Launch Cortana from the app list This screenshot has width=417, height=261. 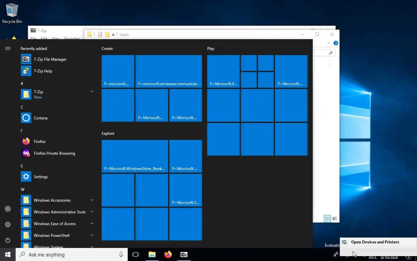pyautogui.click(x=57, y=118)
